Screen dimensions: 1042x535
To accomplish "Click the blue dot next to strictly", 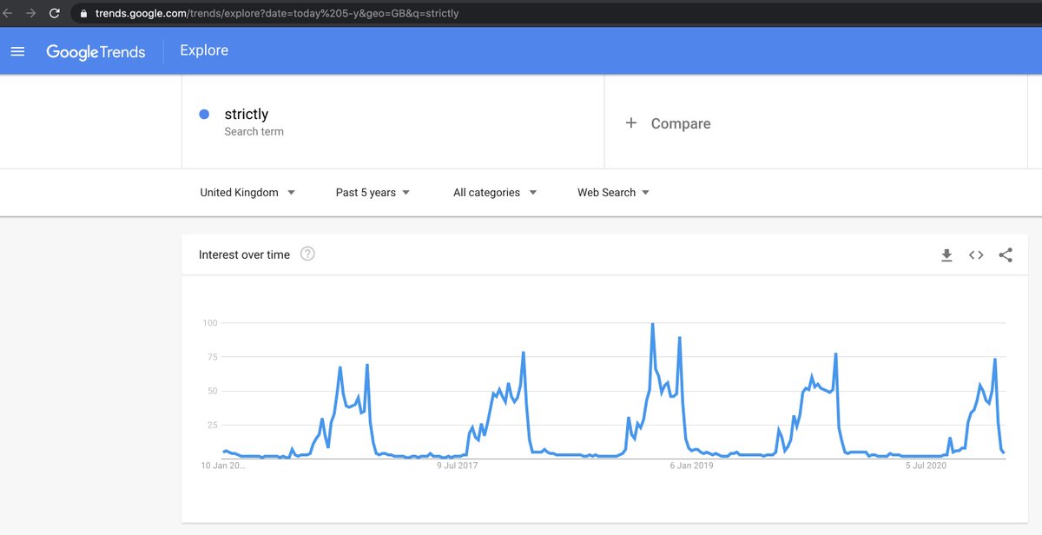I will pos(204,114).
